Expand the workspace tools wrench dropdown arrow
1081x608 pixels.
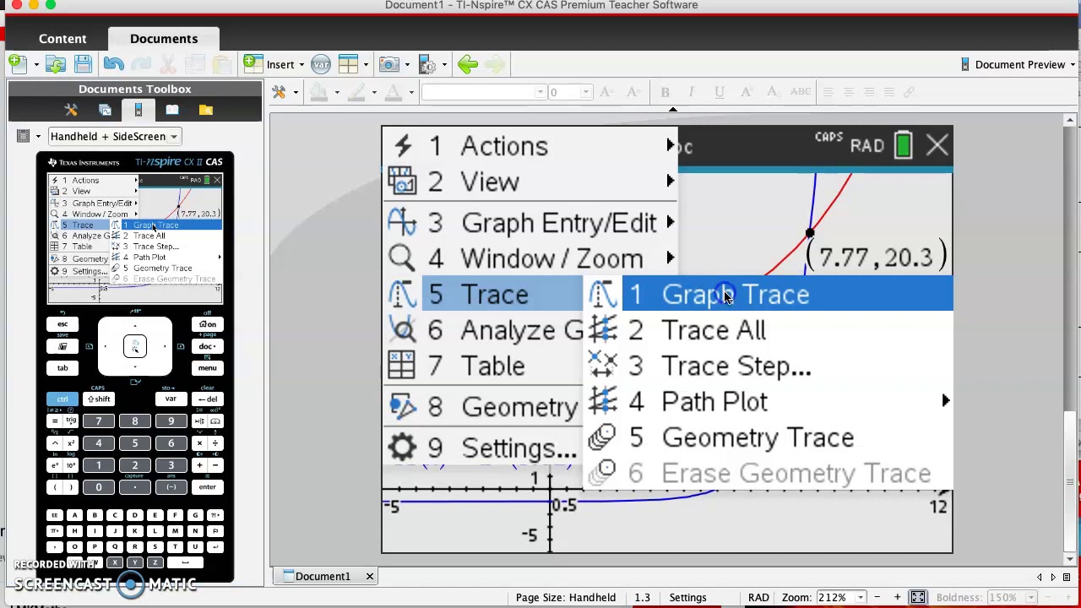point(296,93)
